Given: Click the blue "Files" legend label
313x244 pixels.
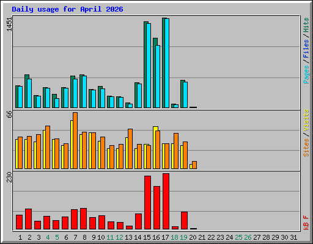Looking at the screenshot, I should [306, 49].
